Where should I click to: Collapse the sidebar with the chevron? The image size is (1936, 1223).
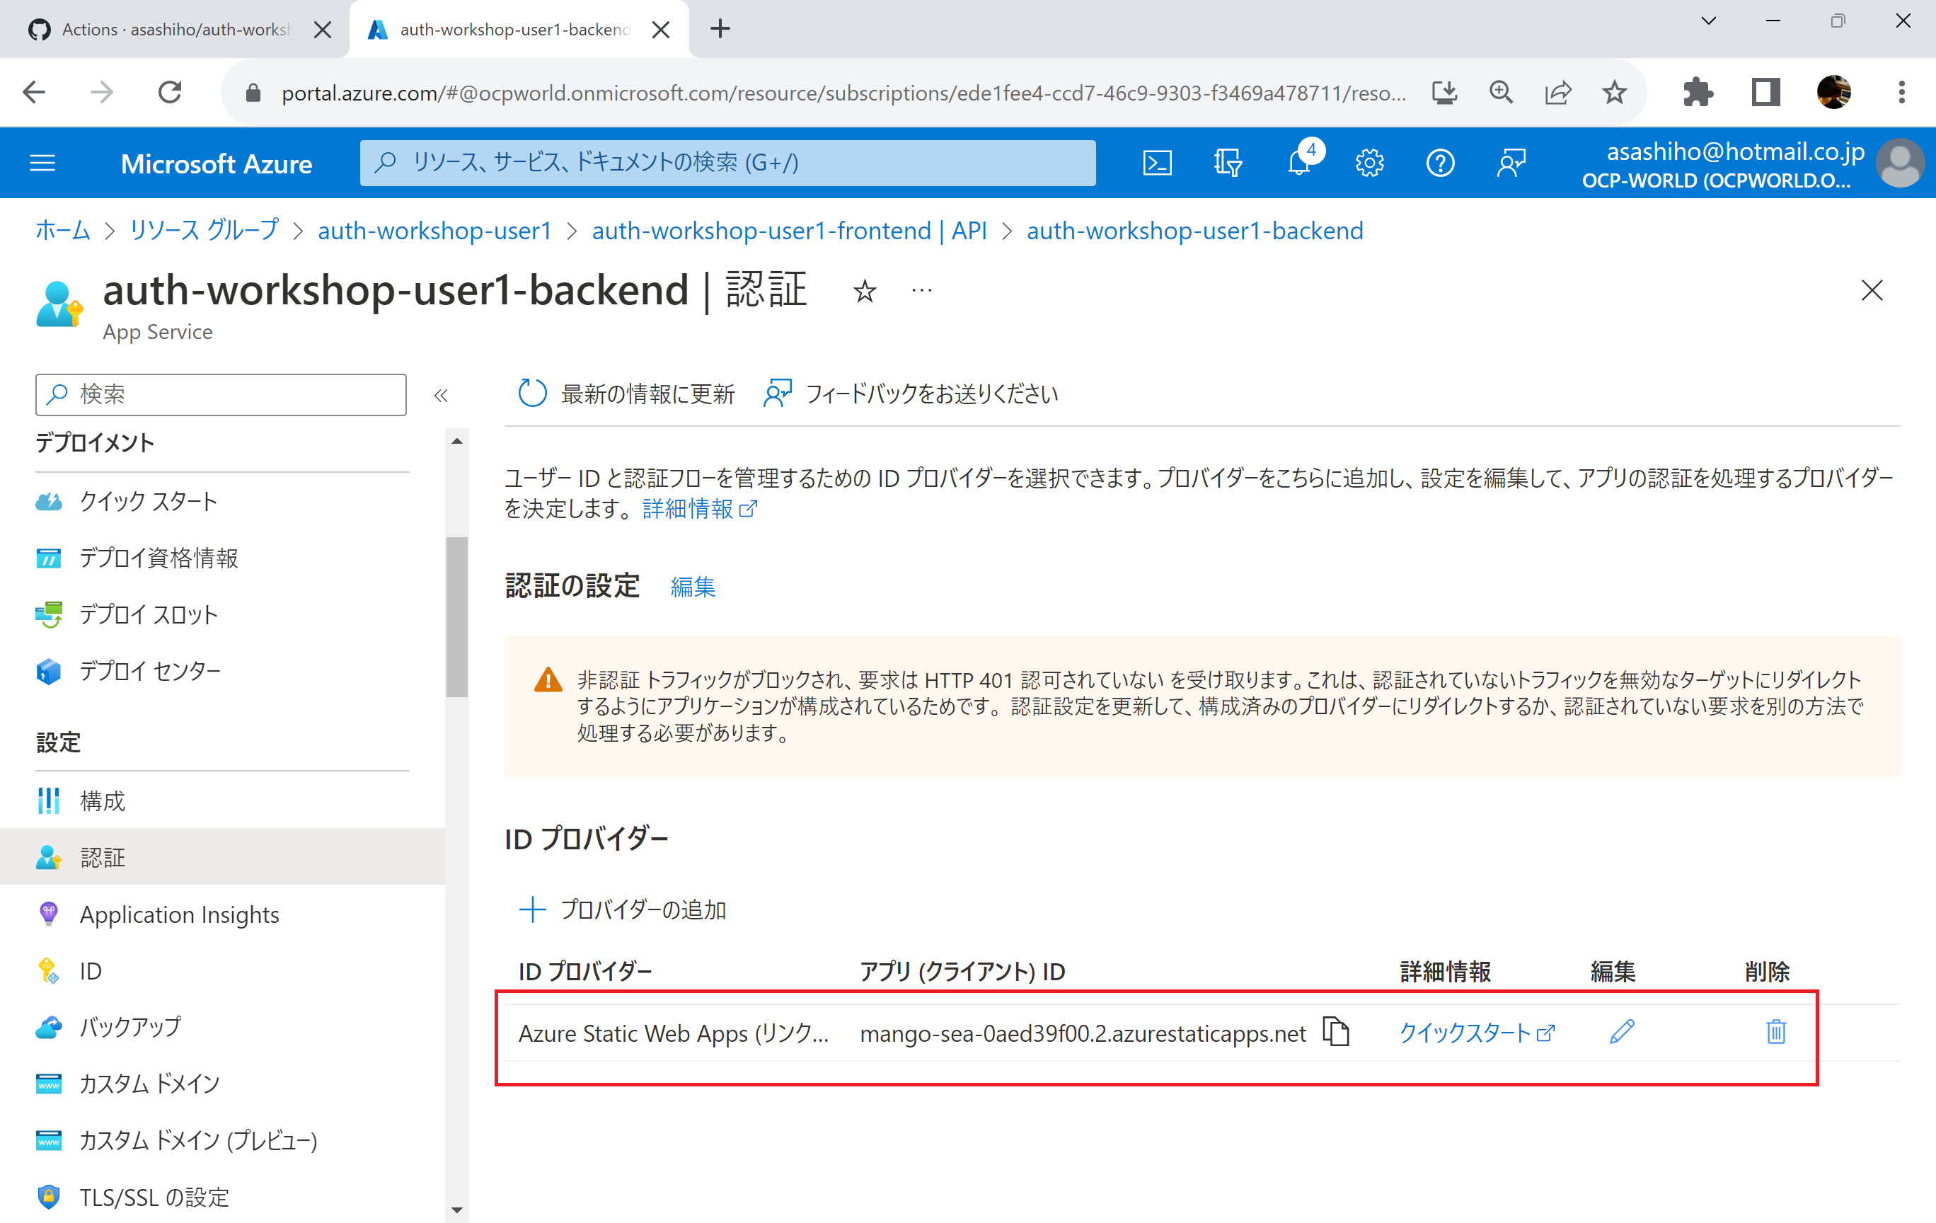tap(441, 395)
